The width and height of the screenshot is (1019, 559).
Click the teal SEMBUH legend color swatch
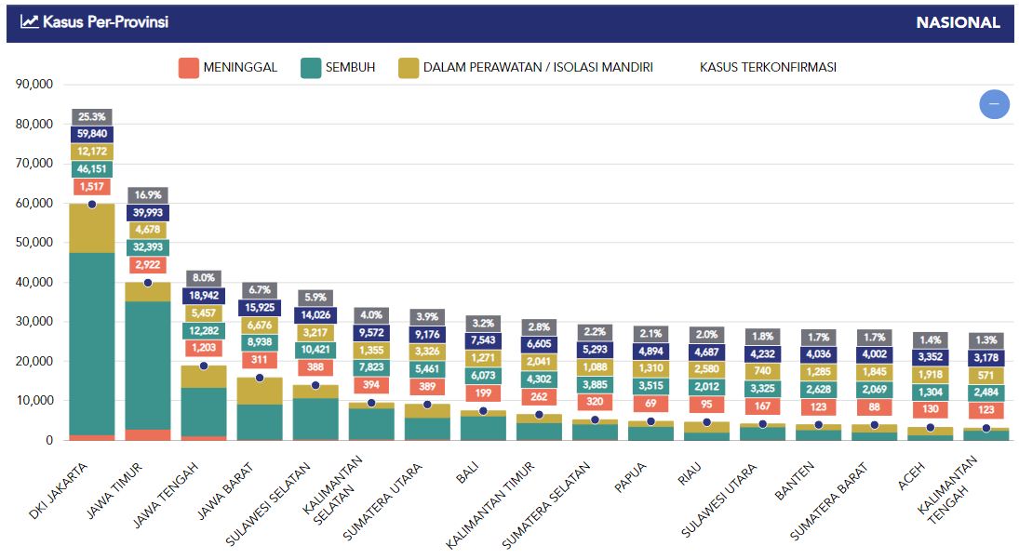[x=311, y=68]
